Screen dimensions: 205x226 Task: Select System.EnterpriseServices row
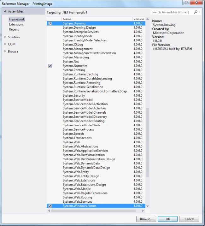[x=96, y=32]
